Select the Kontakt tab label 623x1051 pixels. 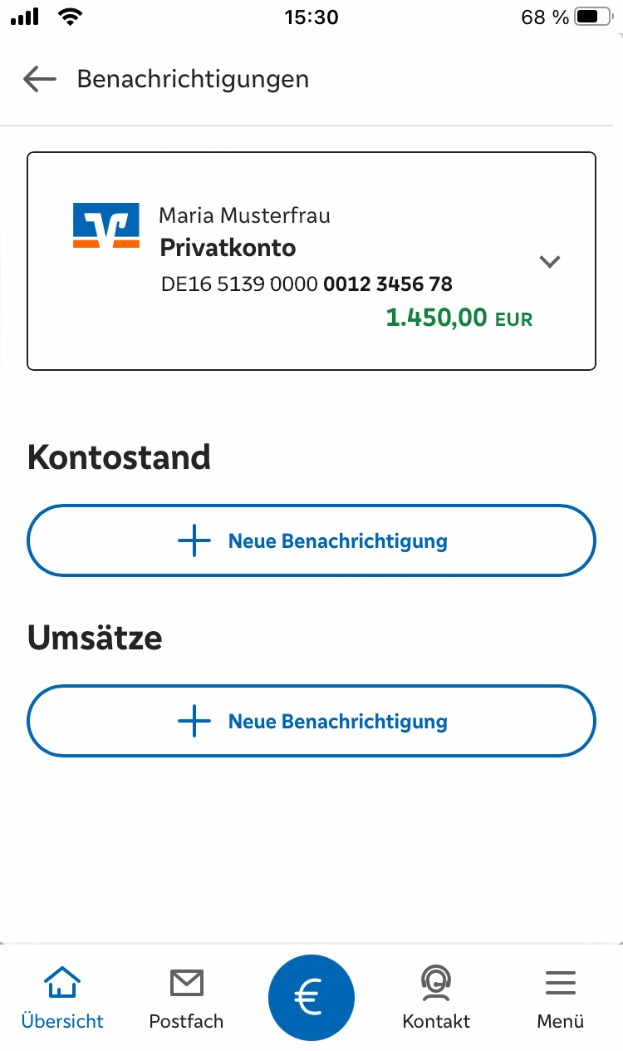pyautogui.click(x=436, y=1021)
